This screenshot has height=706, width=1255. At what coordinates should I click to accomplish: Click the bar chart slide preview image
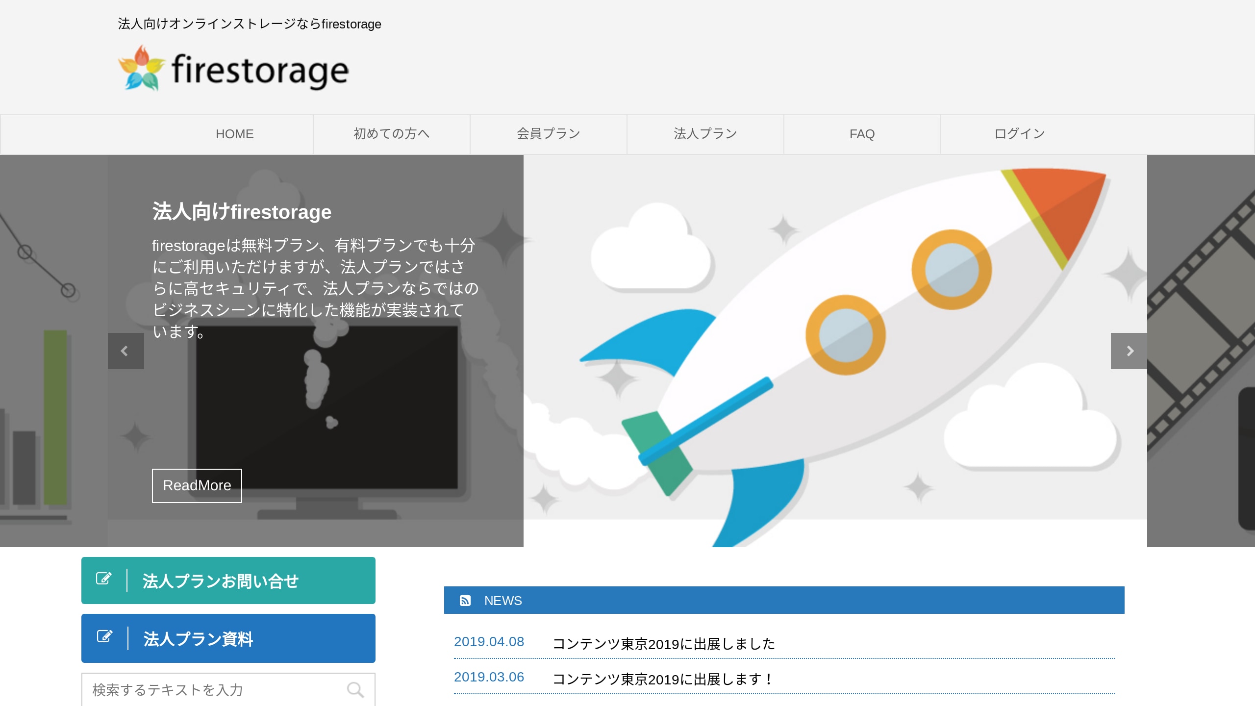[54, 351]
